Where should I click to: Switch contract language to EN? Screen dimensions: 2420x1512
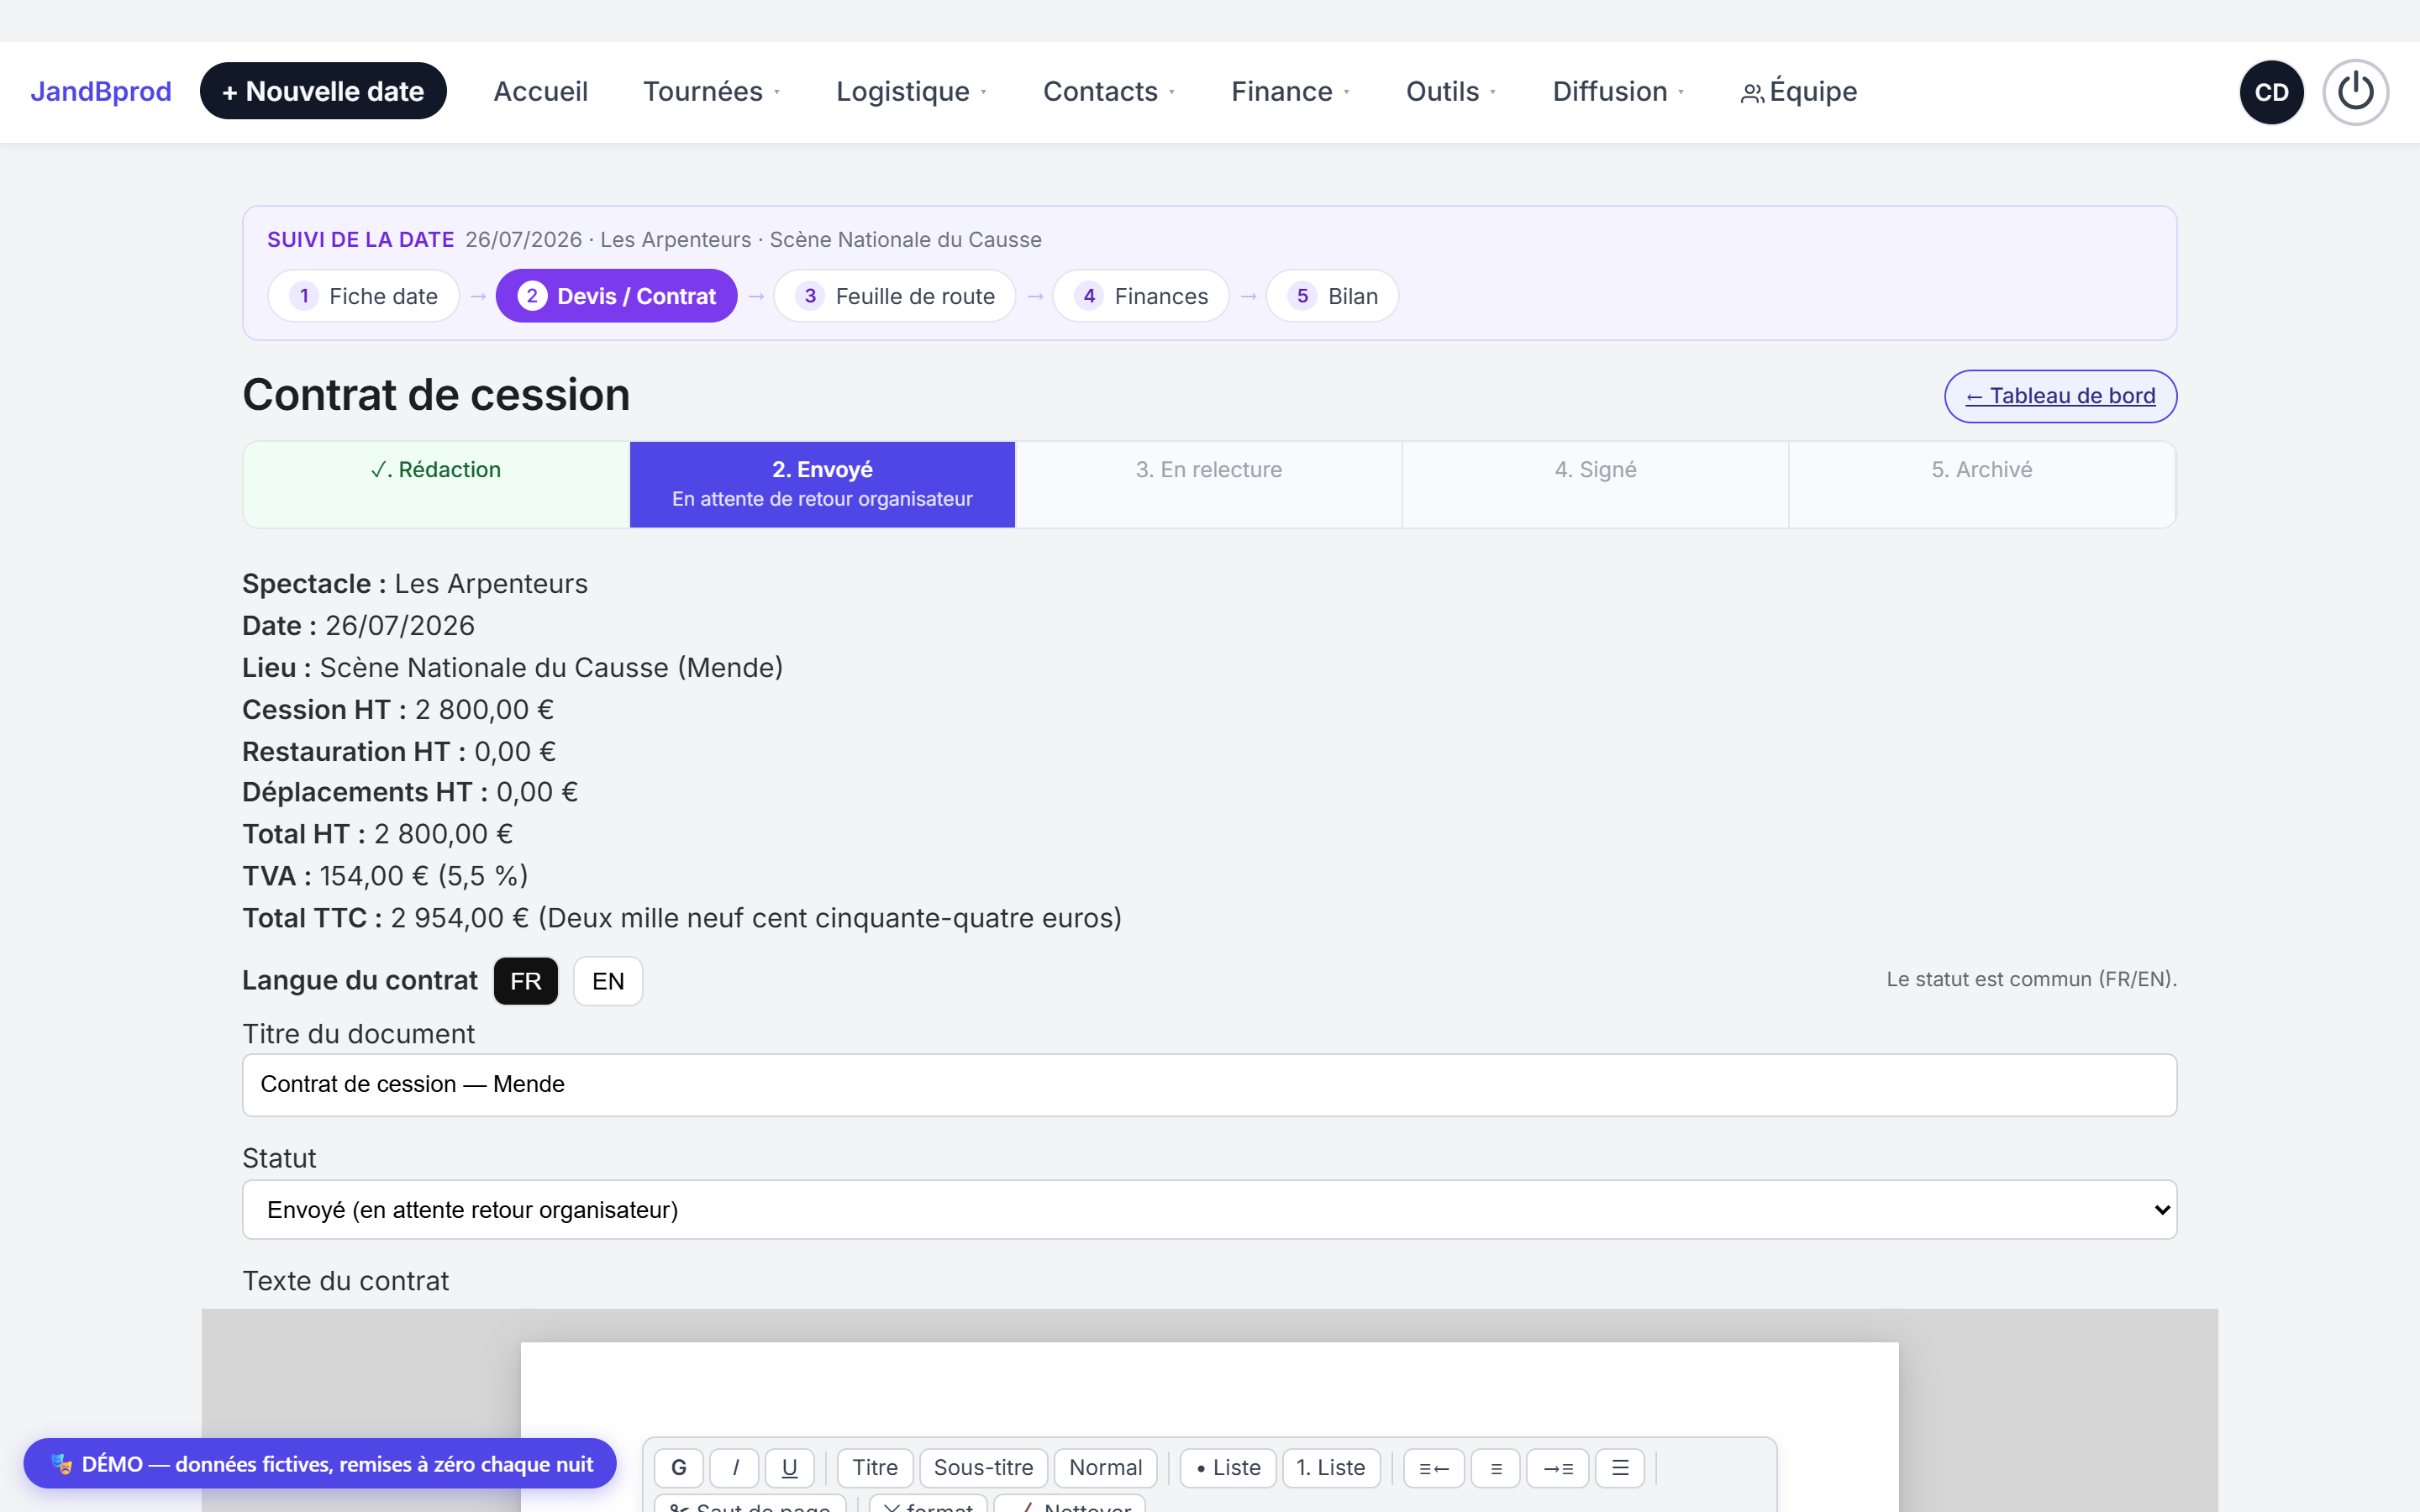608,981
